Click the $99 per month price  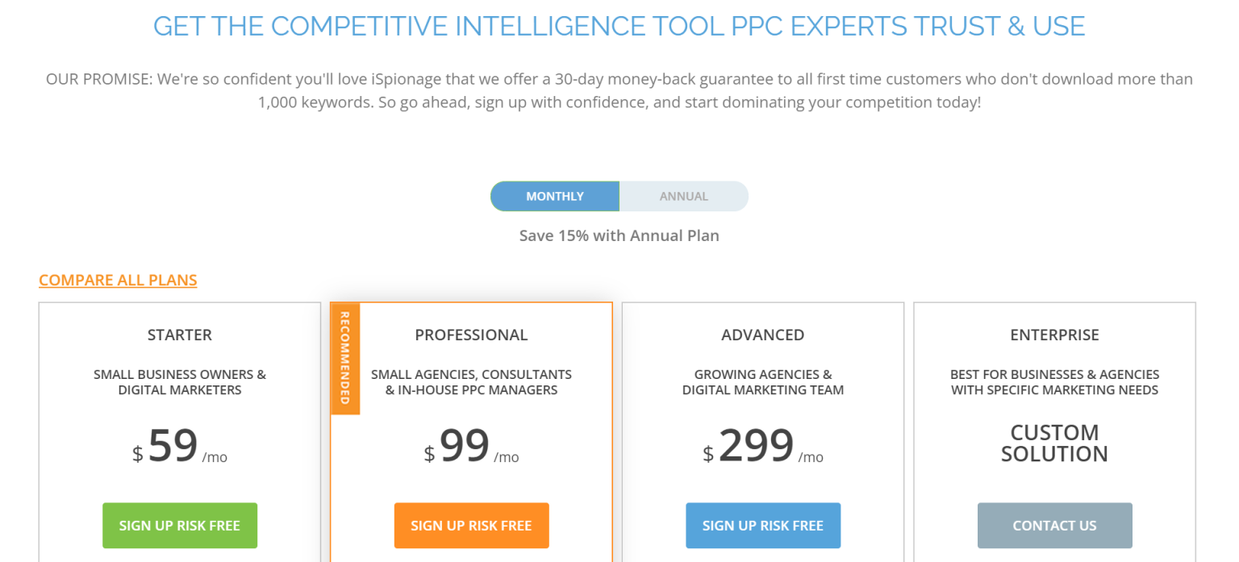pyautogui.click(x=471, y=446)
